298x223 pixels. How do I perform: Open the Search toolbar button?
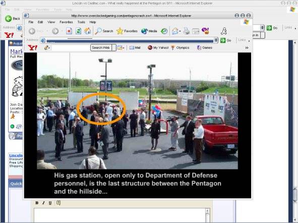click(104, 31)
